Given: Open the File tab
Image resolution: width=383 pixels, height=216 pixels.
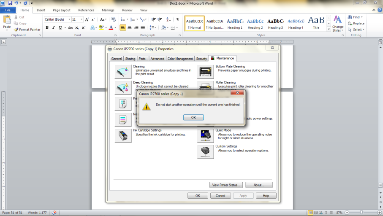Looking at the screenshot, I should (x=8, y=10).
